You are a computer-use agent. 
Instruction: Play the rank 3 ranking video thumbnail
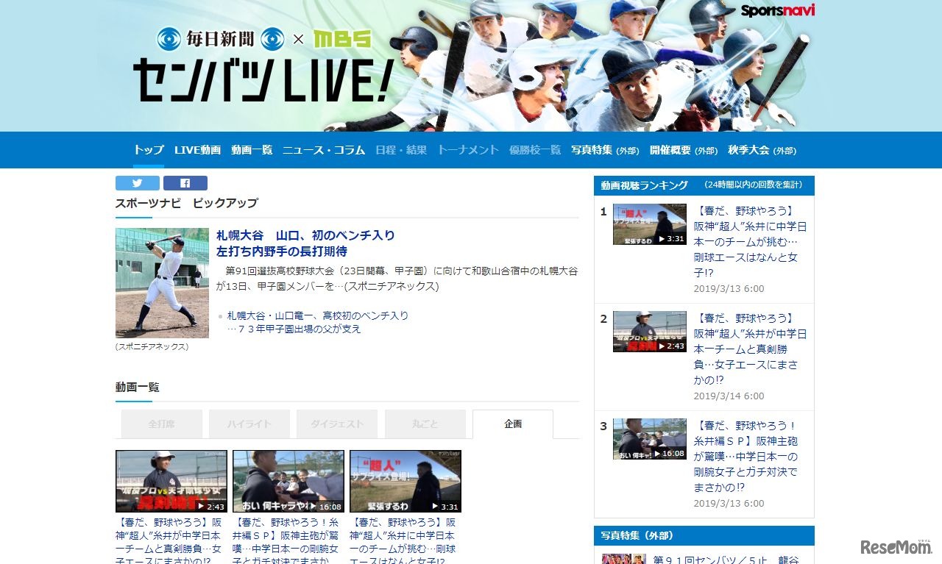[x=650, y=439]
